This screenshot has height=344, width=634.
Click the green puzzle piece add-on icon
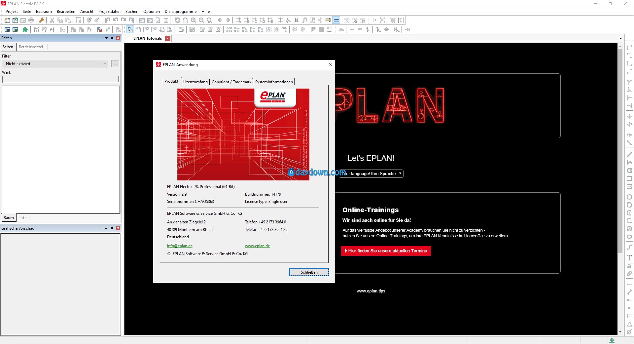[25, 29]
